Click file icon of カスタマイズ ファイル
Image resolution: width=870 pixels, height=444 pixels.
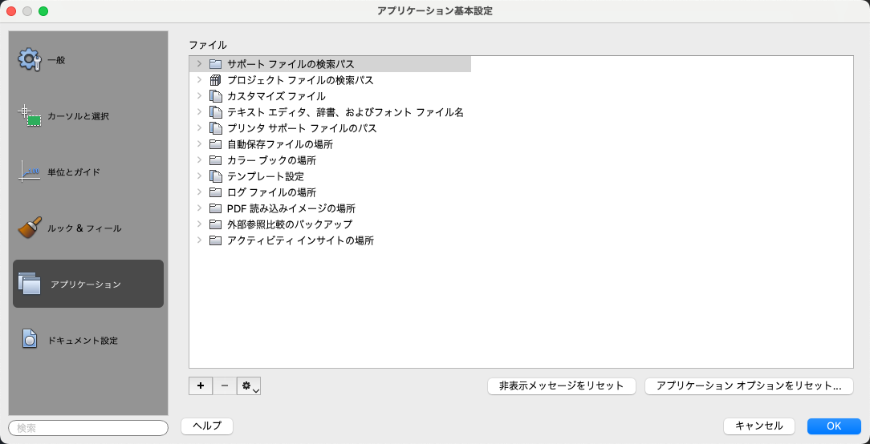click(x=215, y=96)
